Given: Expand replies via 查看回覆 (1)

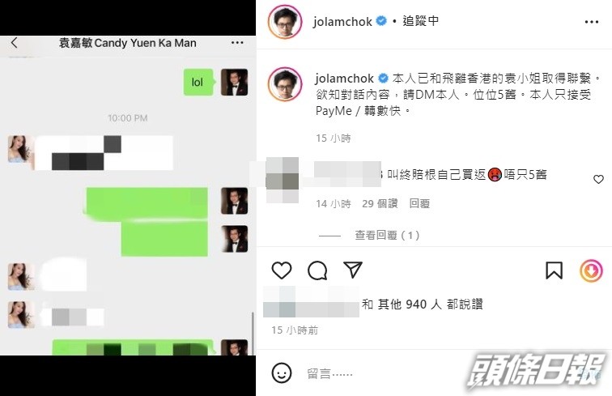Looking at the screenshot, I should 387,235.
